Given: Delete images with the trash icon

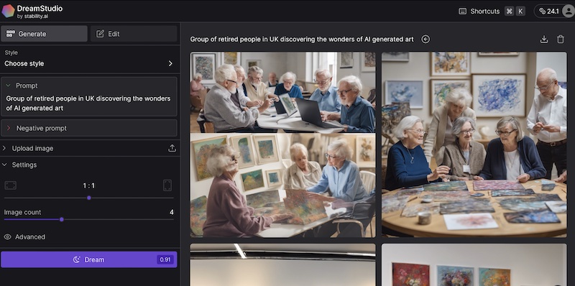Looking at the screenshot, I should pyautogui.click(x=561, y=40).
